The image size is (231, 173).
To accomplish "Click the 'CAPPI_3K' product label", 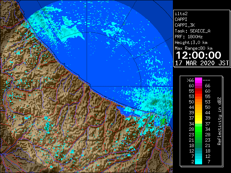I will (185, 25).
